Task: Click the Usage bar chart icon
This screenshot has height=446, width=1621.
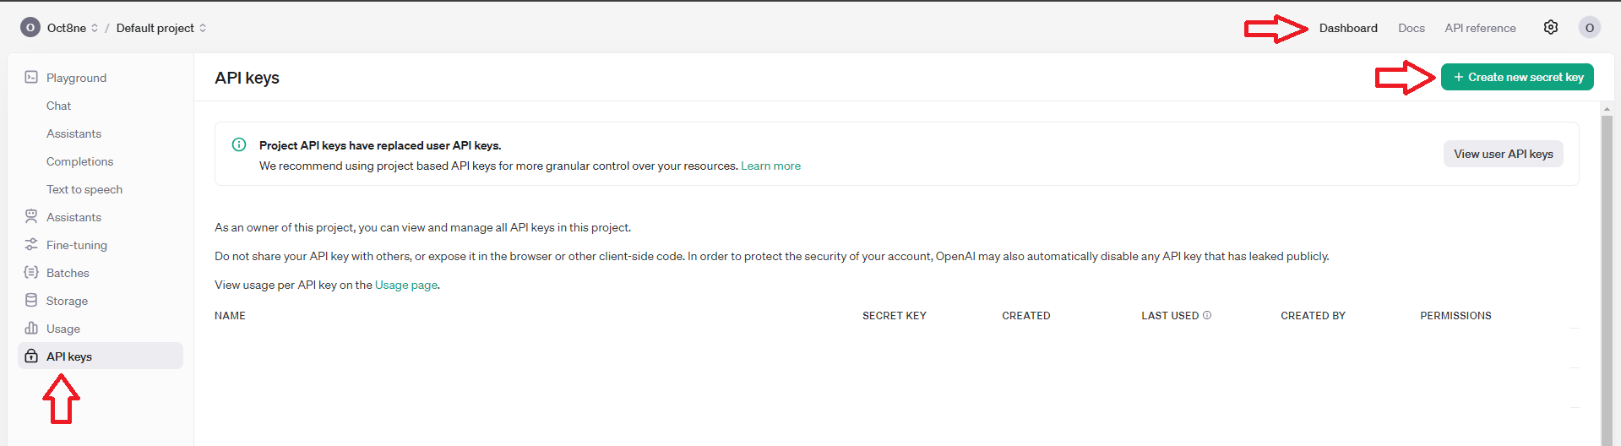Action: 31,329
